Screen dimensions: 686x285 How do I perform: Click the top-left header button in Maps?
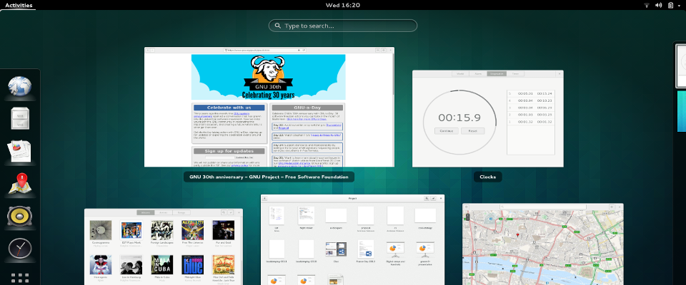coord(467,207)
